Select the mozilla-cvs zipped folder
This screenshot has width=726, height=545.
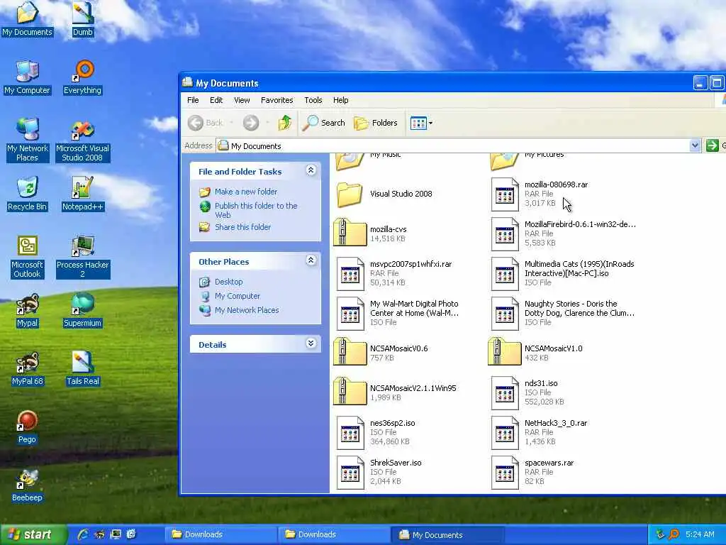(x=369, y=233)
